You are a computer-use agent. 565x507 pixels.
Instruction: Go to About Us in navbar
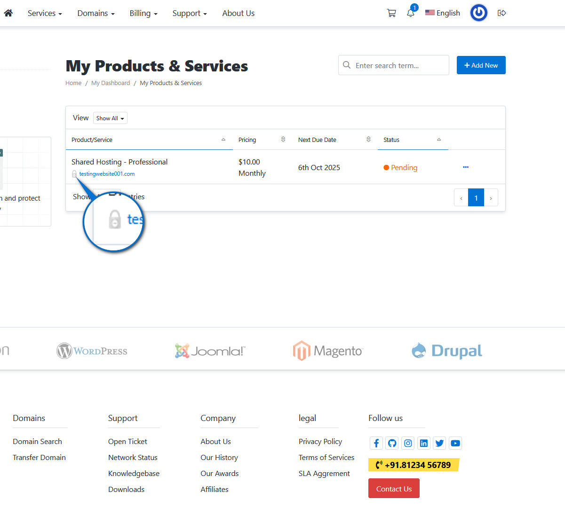pos(239,13)
